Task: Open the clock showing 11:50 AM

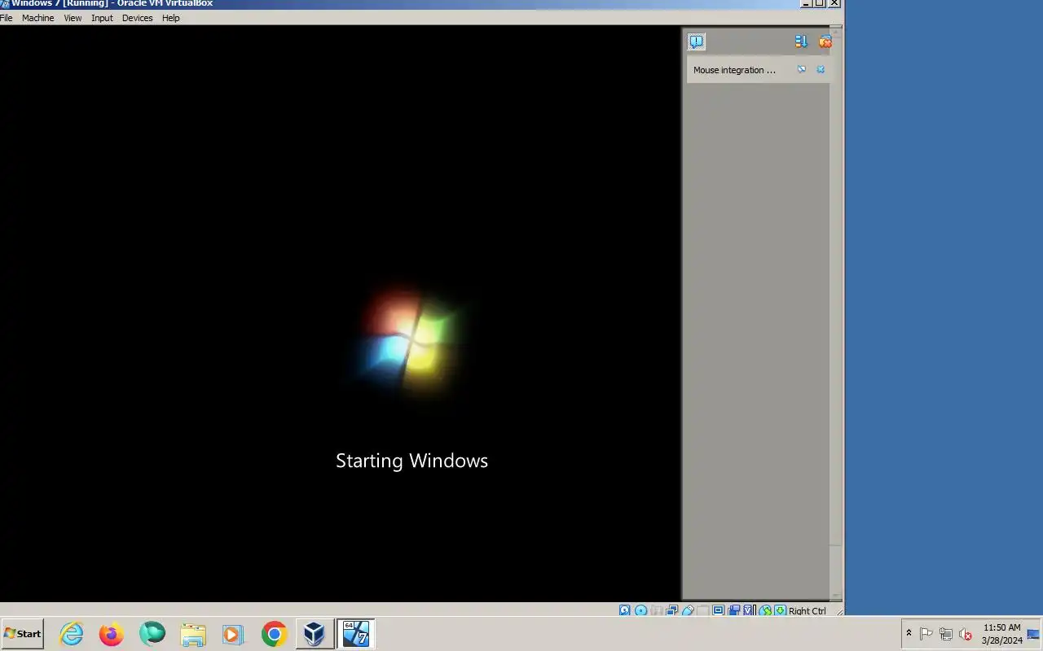Action: 1001,634
